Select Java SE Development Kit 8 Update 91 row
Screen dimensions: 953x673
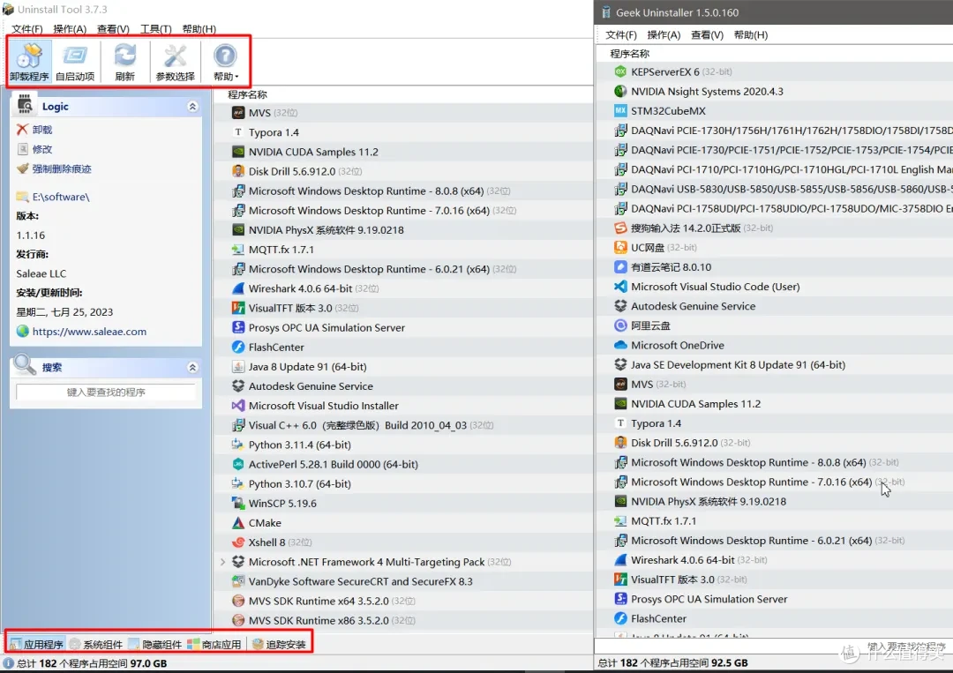775,364
